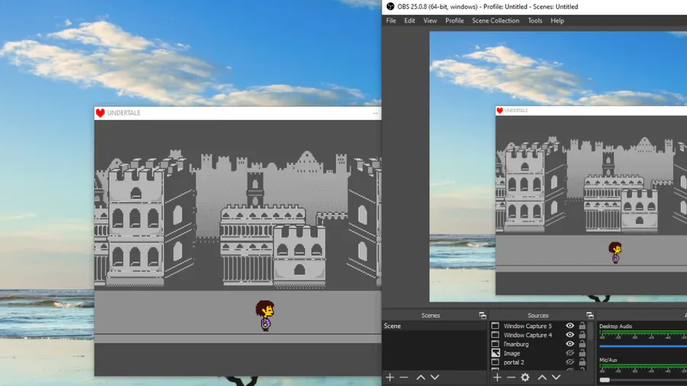Viewport: 687px width, 386px height.
Task: Adjust the Mic/Aux volume slider
Action: pos(643,380)
